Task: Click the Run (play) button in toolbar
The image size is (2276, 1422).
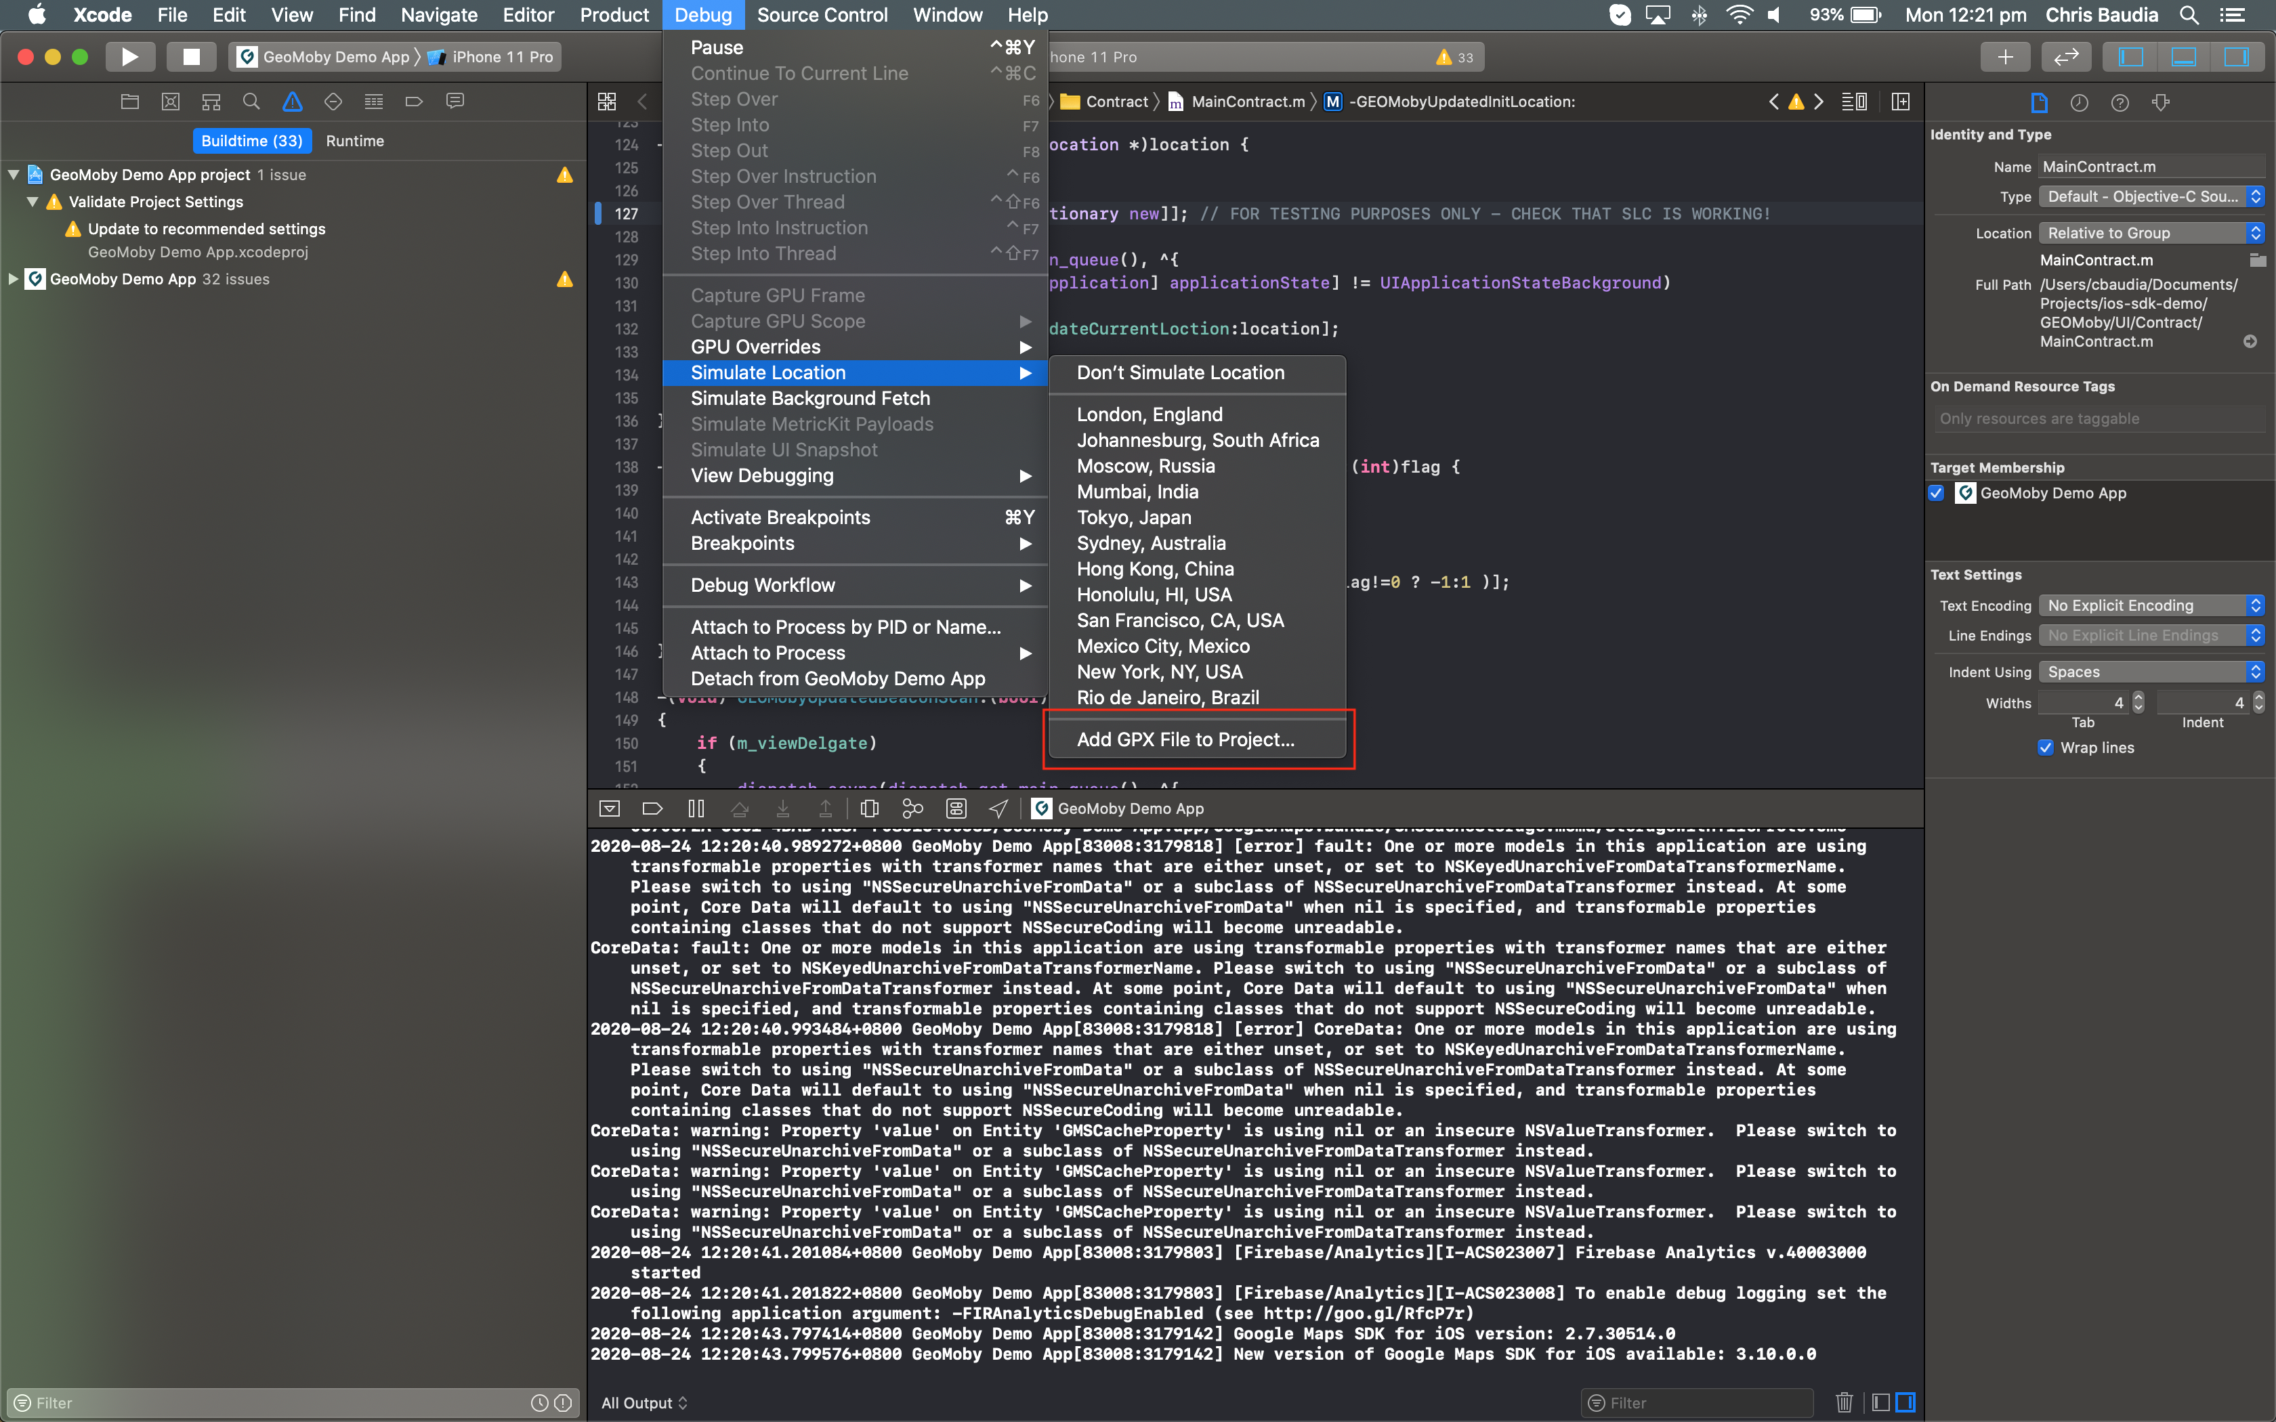Action: (130, 58)
